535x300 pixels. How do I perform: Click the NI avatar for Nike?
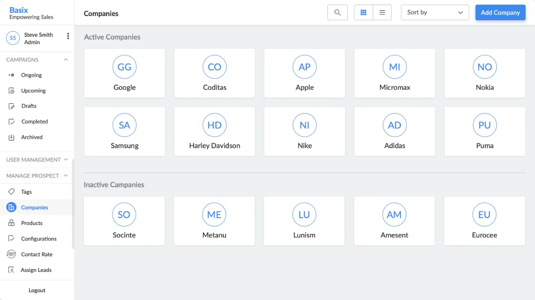305,125
